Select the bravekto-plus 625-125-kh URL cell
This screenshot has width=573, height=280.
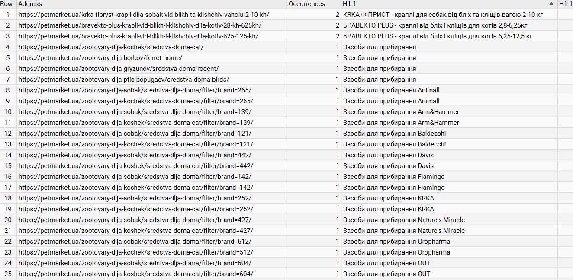pos(151,36)
